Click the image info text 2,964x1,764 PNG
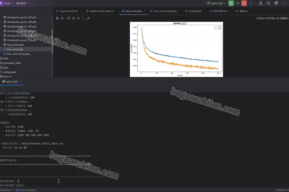This screenshot has height=192, width=289. click(272, 18)
